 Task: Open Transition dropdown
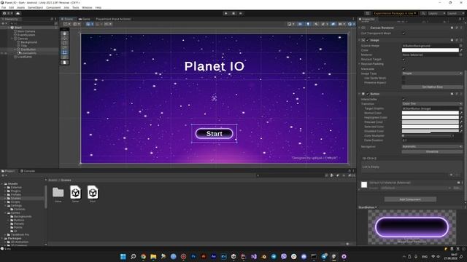click(432, 104)
